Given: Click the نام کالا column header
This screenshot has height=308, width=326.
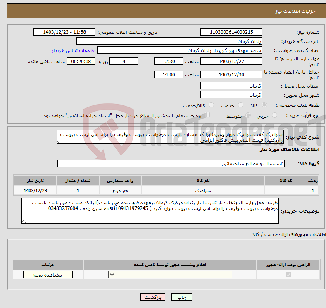Looking at the screenshot, I should (203, 181).
